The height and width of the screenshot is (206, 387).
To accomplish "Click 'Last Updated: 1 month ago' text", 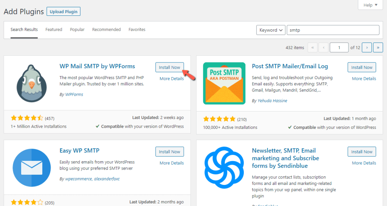I will [x=350, y=119].
